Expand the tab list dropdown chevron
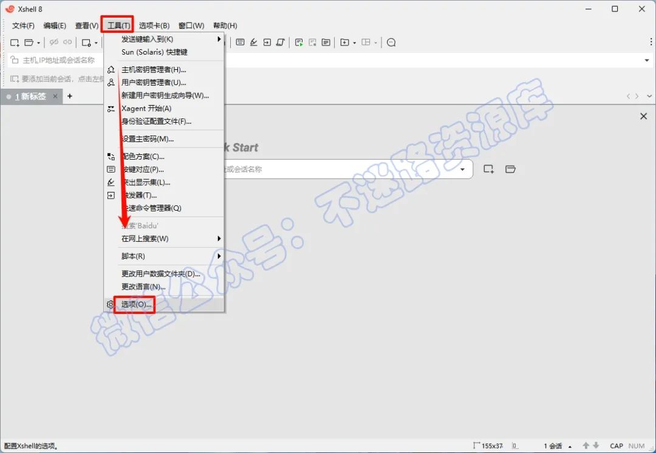The width and height of the screenshot is (656, 453). (649, 96)
